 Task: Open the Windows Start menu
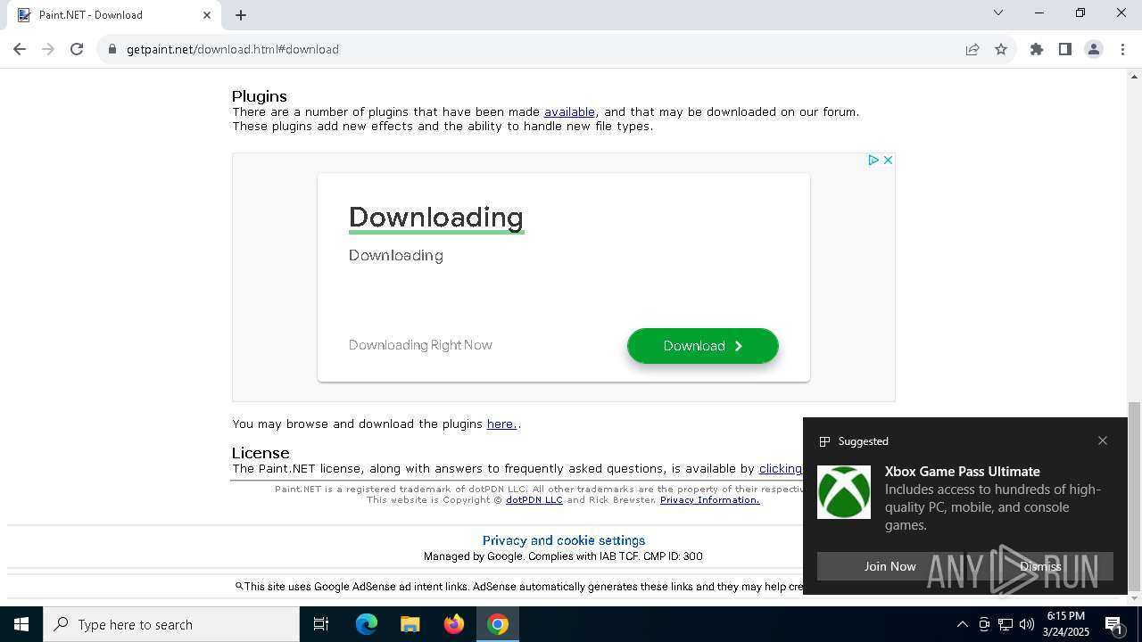pos(21,624)
